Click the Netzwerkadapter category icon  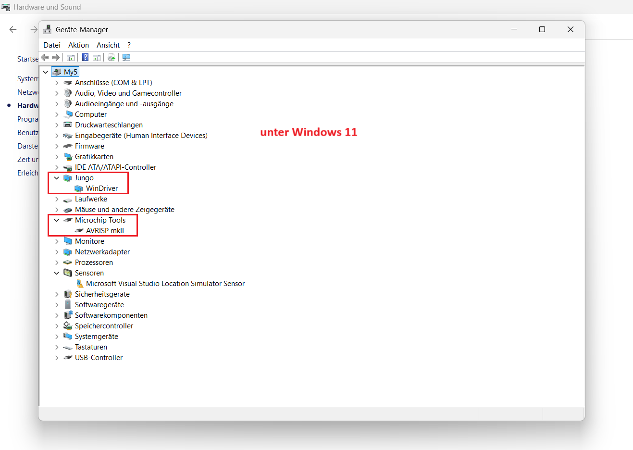tap(68, 252)
